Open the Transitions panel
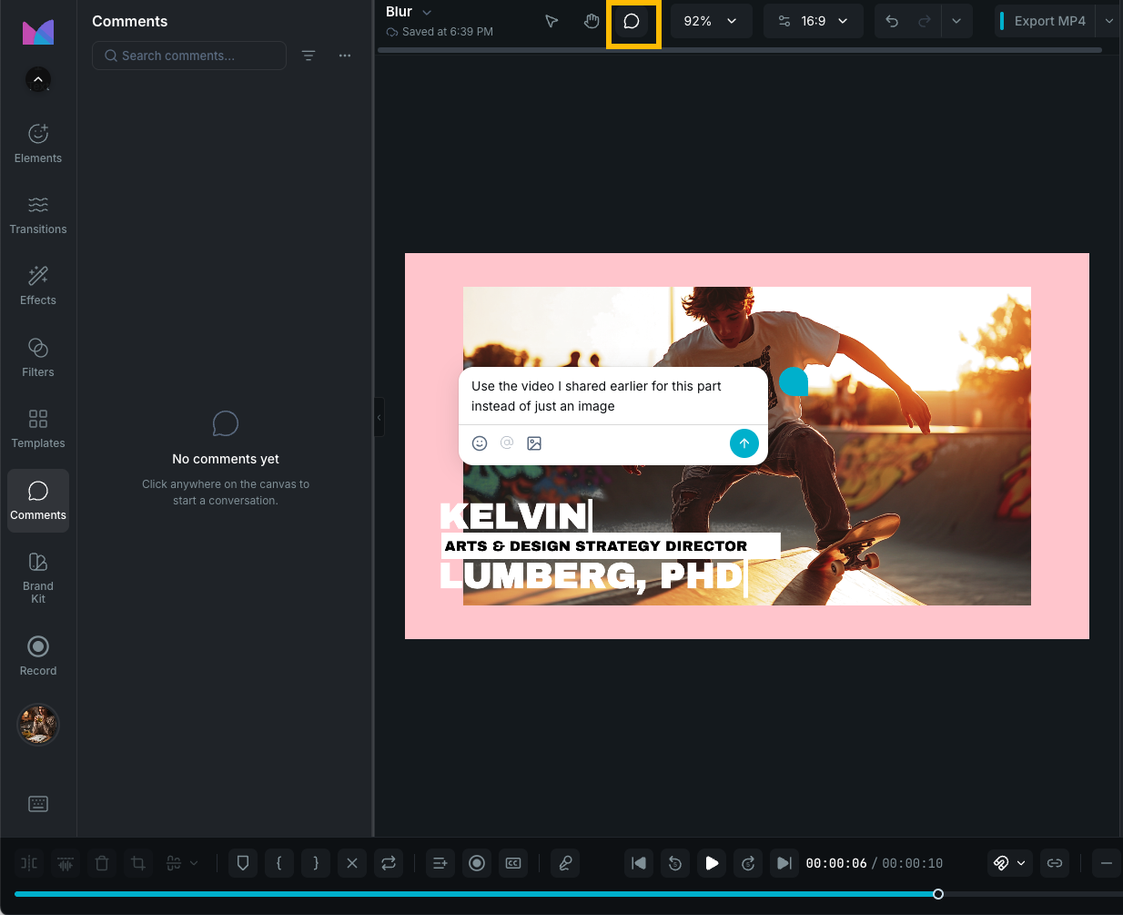Image resolution: width=1123 pixels, height=915 pixels. [x=38, y=215]
